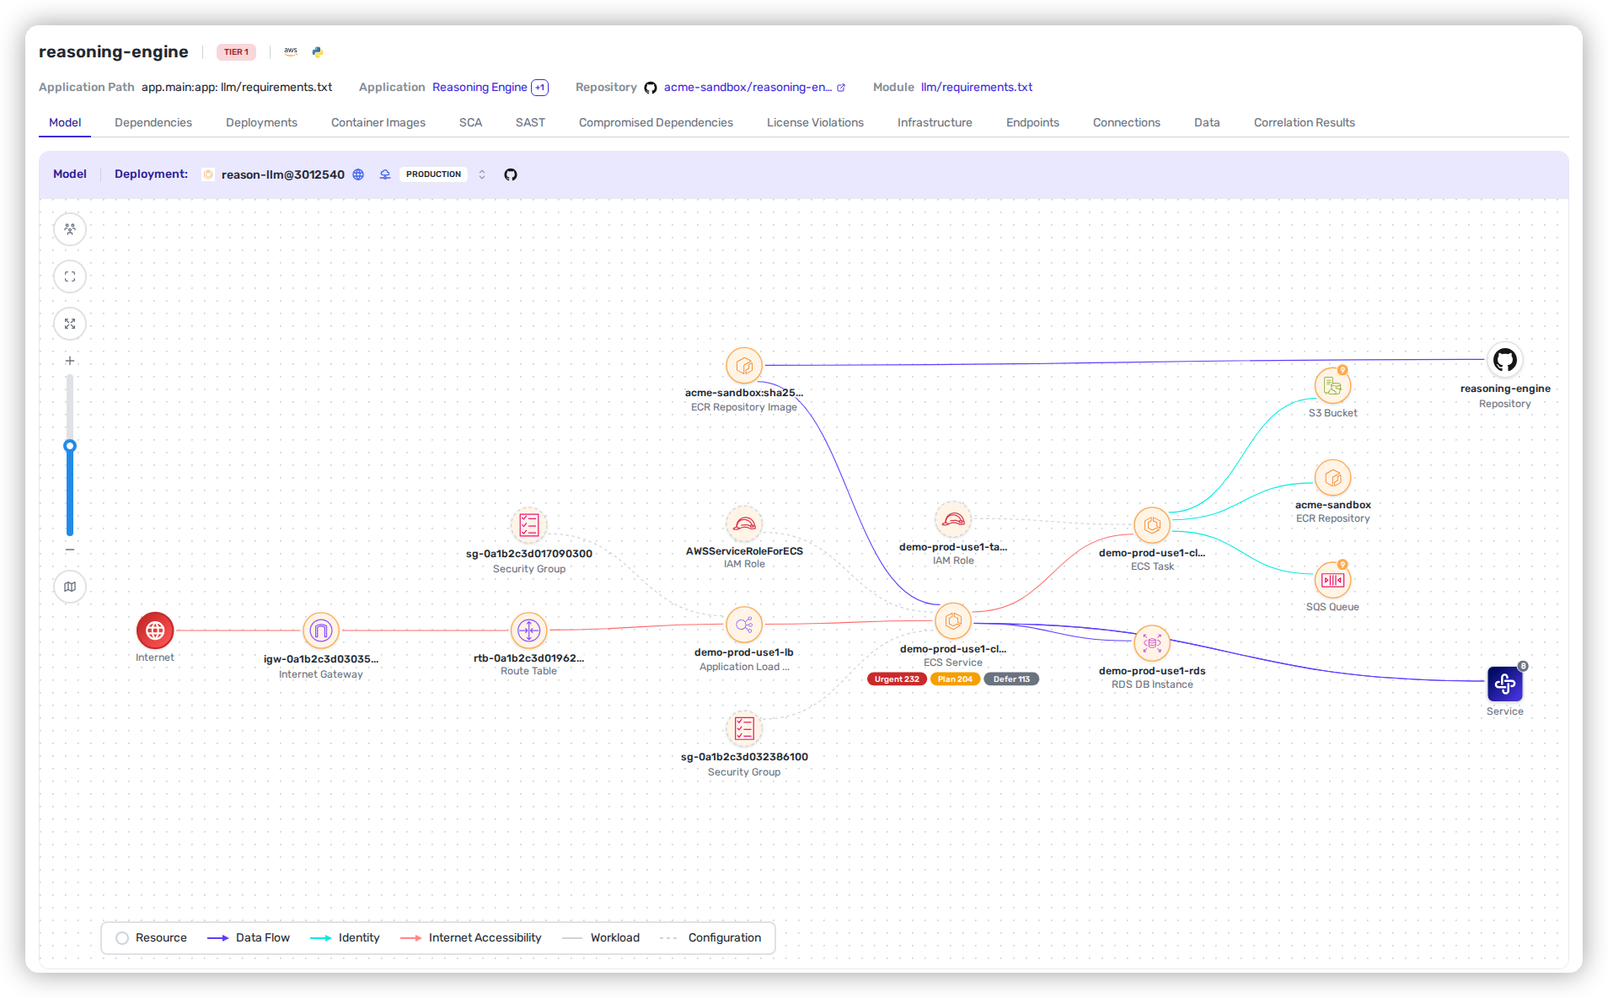The height and width of the screenshot is (998, 1608).
Task: Click the blue Service node icon
Action: 1505,684
